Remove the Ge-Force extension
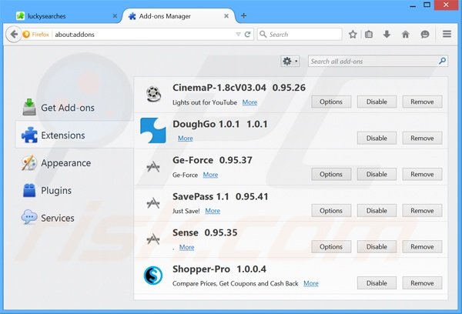Image resolution: width=462 pixels, height=314 pixels. click(x=422, y=174)
